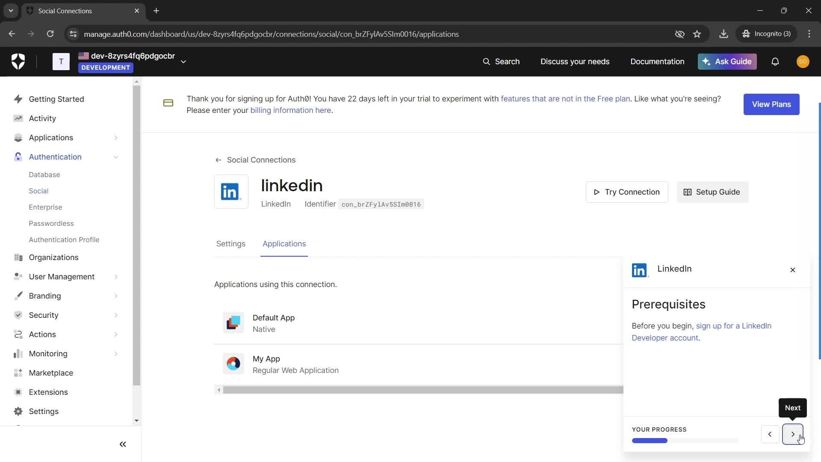This screenshot has height=462, width=821.
Task: Click the Default App icon
Action: (233, 323)
